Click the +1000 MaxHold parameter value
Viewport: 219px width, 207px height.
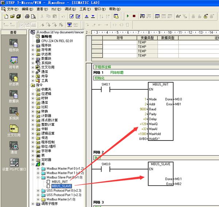pyautogui.click(x=142, y=134)
